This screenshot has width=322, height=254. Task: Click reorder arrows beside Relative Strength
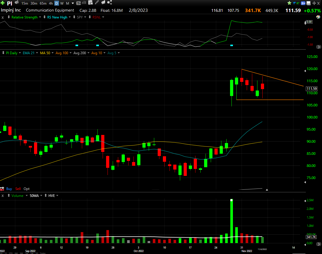[9, 17]
